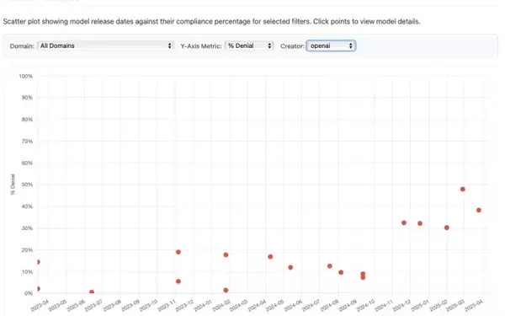
Task: Click the highest data point near 48% denial
Action: (x=462, y=190)
